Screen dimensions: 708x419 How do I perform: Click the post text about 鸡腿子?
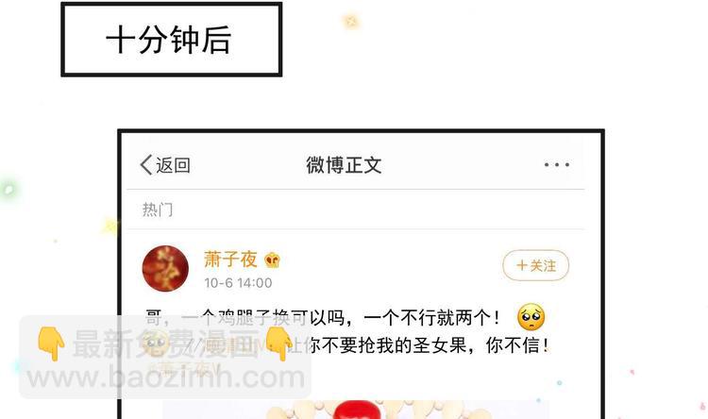pyautogui.click(x=323, y=318)
